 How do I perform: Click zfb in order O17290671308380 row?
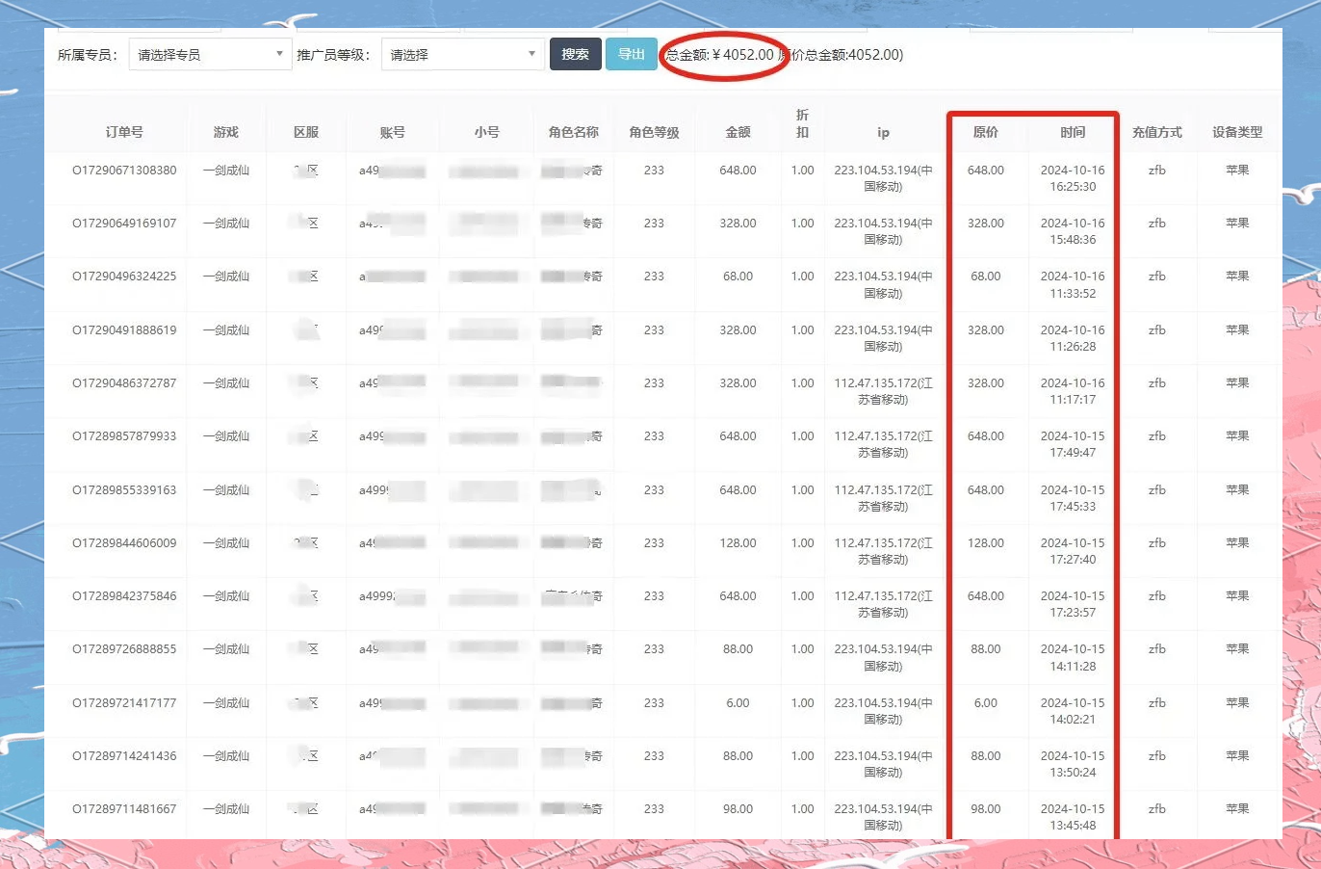1156,171
